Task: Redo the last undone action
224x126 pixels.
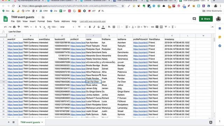Action: (x=10, y=27)
